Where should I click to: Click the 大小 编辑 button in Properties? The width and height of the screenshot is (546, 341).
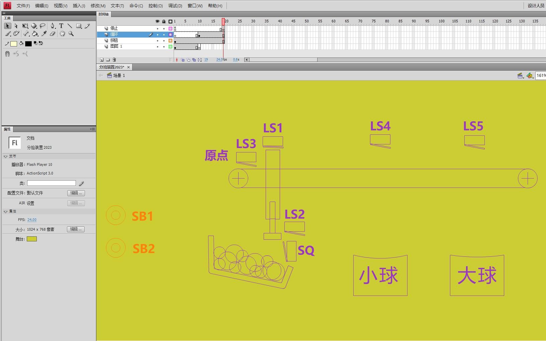click(x=76, y=229)
